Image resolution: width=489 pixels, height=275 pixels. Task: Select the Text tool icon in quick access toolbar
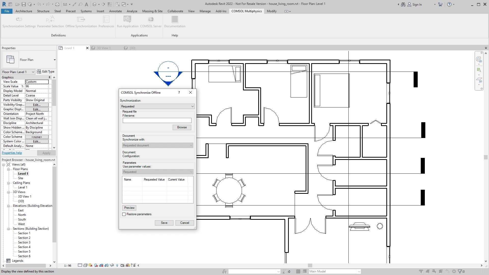tap(86, 4)
